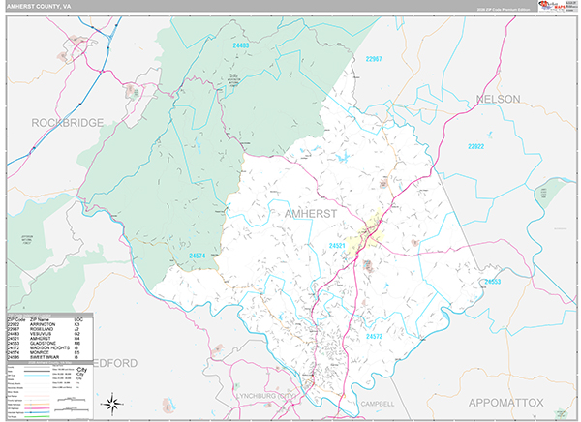Screen dimensions: 581x422
Task: Click the K3 location cell in the index
Action: (x=76, y=324)
